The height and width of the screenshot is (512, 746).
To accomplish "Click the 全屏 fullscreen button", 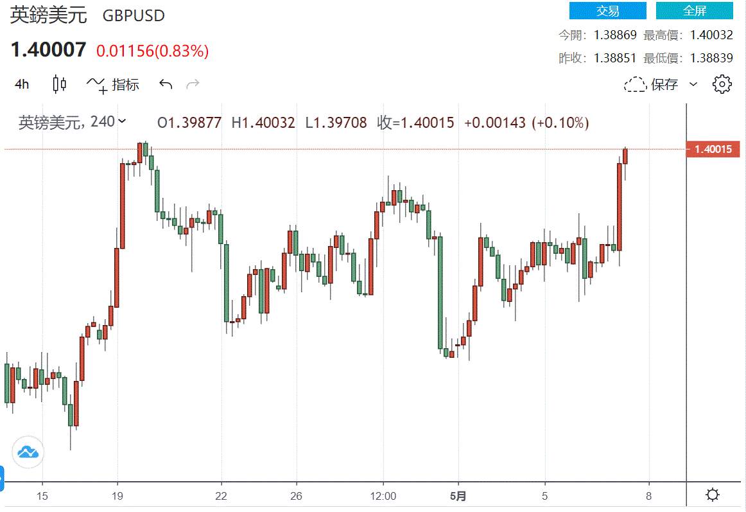I will coord(695,10).
